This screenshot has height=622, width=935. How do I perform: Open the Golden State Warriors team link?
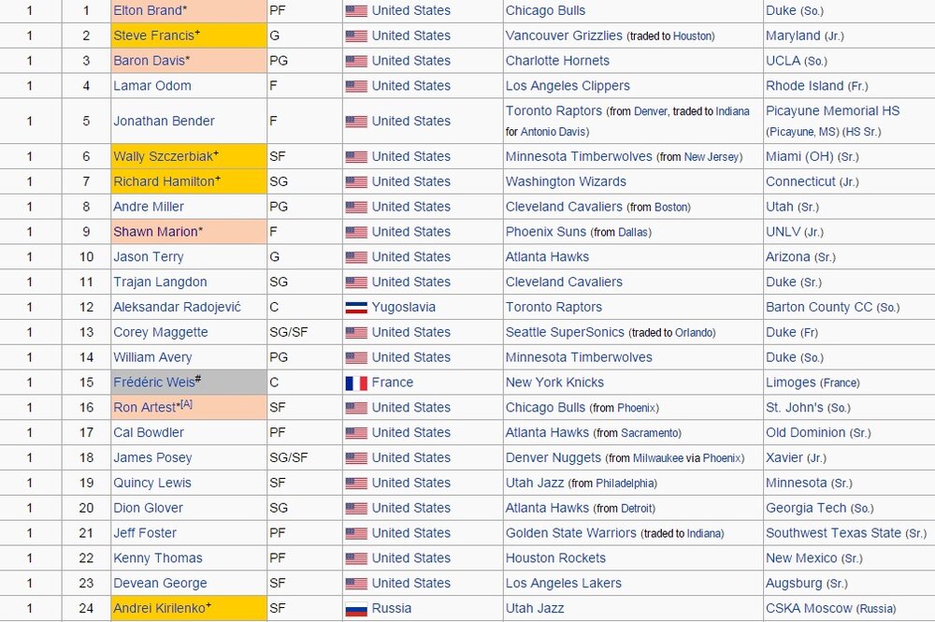[571, 532]
